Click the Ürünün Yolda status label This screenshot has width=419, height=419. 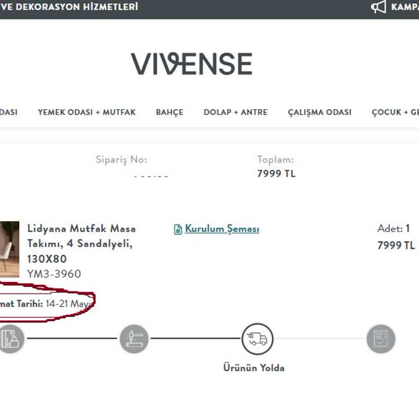coord(254,368)
